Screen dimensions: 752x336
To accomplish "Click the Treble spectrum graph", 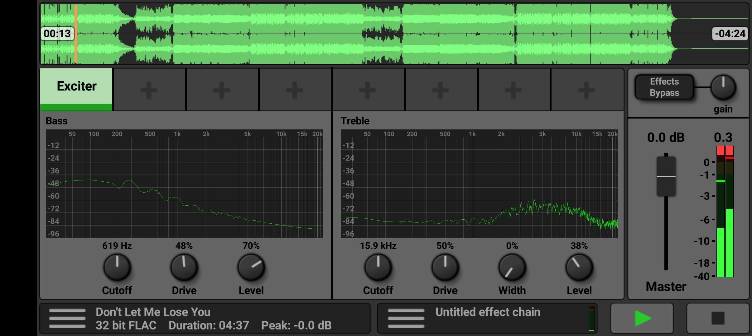I will (479, 184).
